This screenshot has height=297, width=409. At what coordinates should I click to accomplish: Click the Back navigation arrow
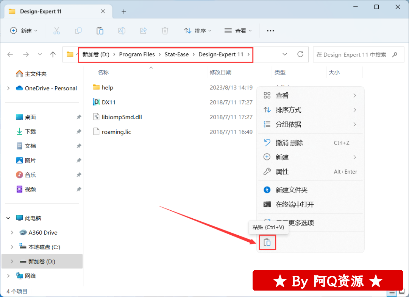10,54
